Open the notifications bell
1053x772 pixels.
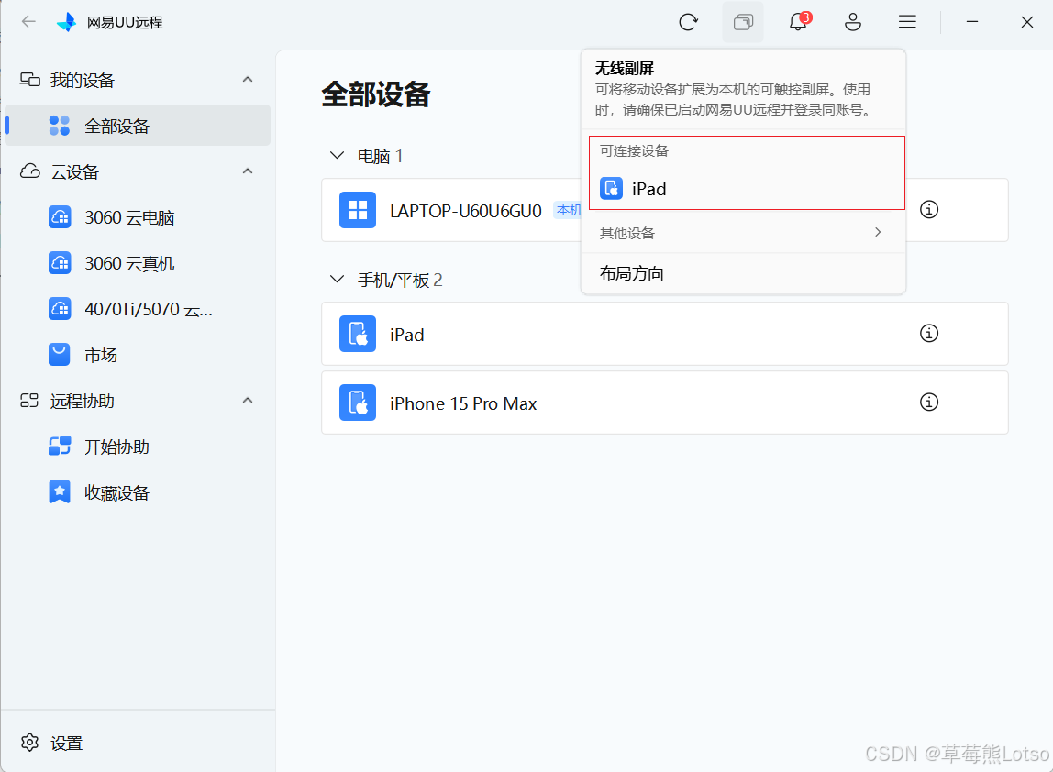coord(798,22)
